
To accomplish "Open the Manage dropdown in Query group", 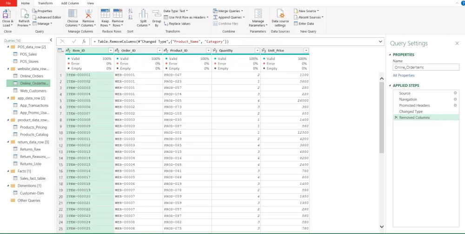I will point(42,23).
